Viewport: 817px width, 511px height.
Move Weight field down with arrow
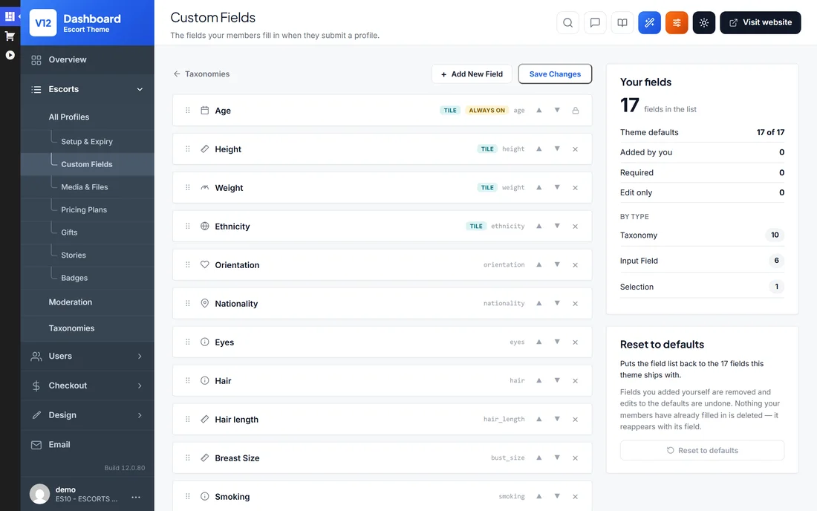pyautogui.click(x=557, y=187)
